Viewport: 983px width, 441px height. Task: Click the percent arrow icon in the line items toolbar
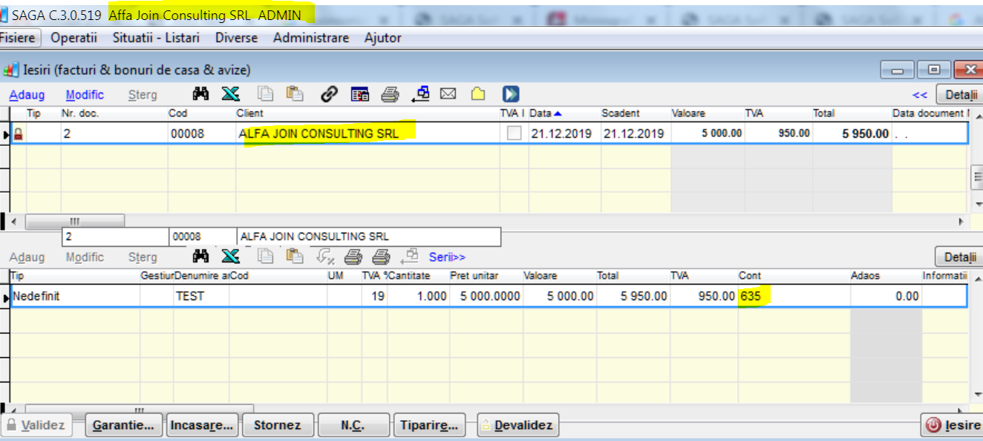coord(324,256)
